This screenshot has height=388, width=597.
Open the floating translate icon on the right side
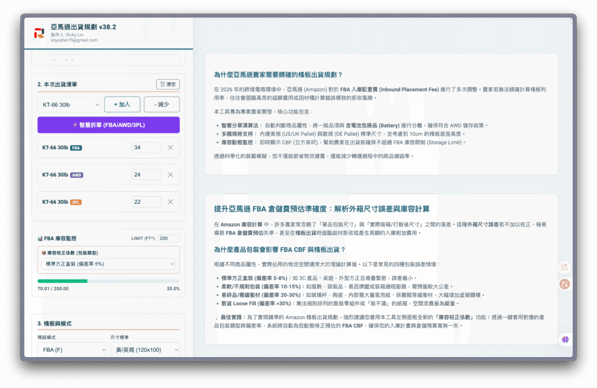click(564, 284)
